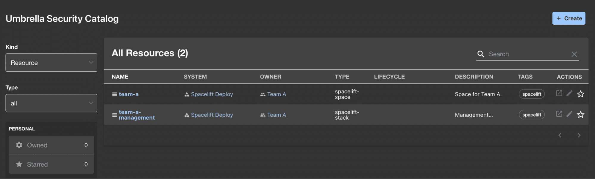
Task: Click the 'Management...' description cell
Action: point(474,115)
